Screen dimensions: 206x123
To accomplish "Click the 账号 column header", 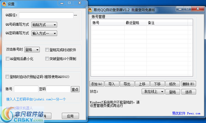I will [x=108, y=23].
